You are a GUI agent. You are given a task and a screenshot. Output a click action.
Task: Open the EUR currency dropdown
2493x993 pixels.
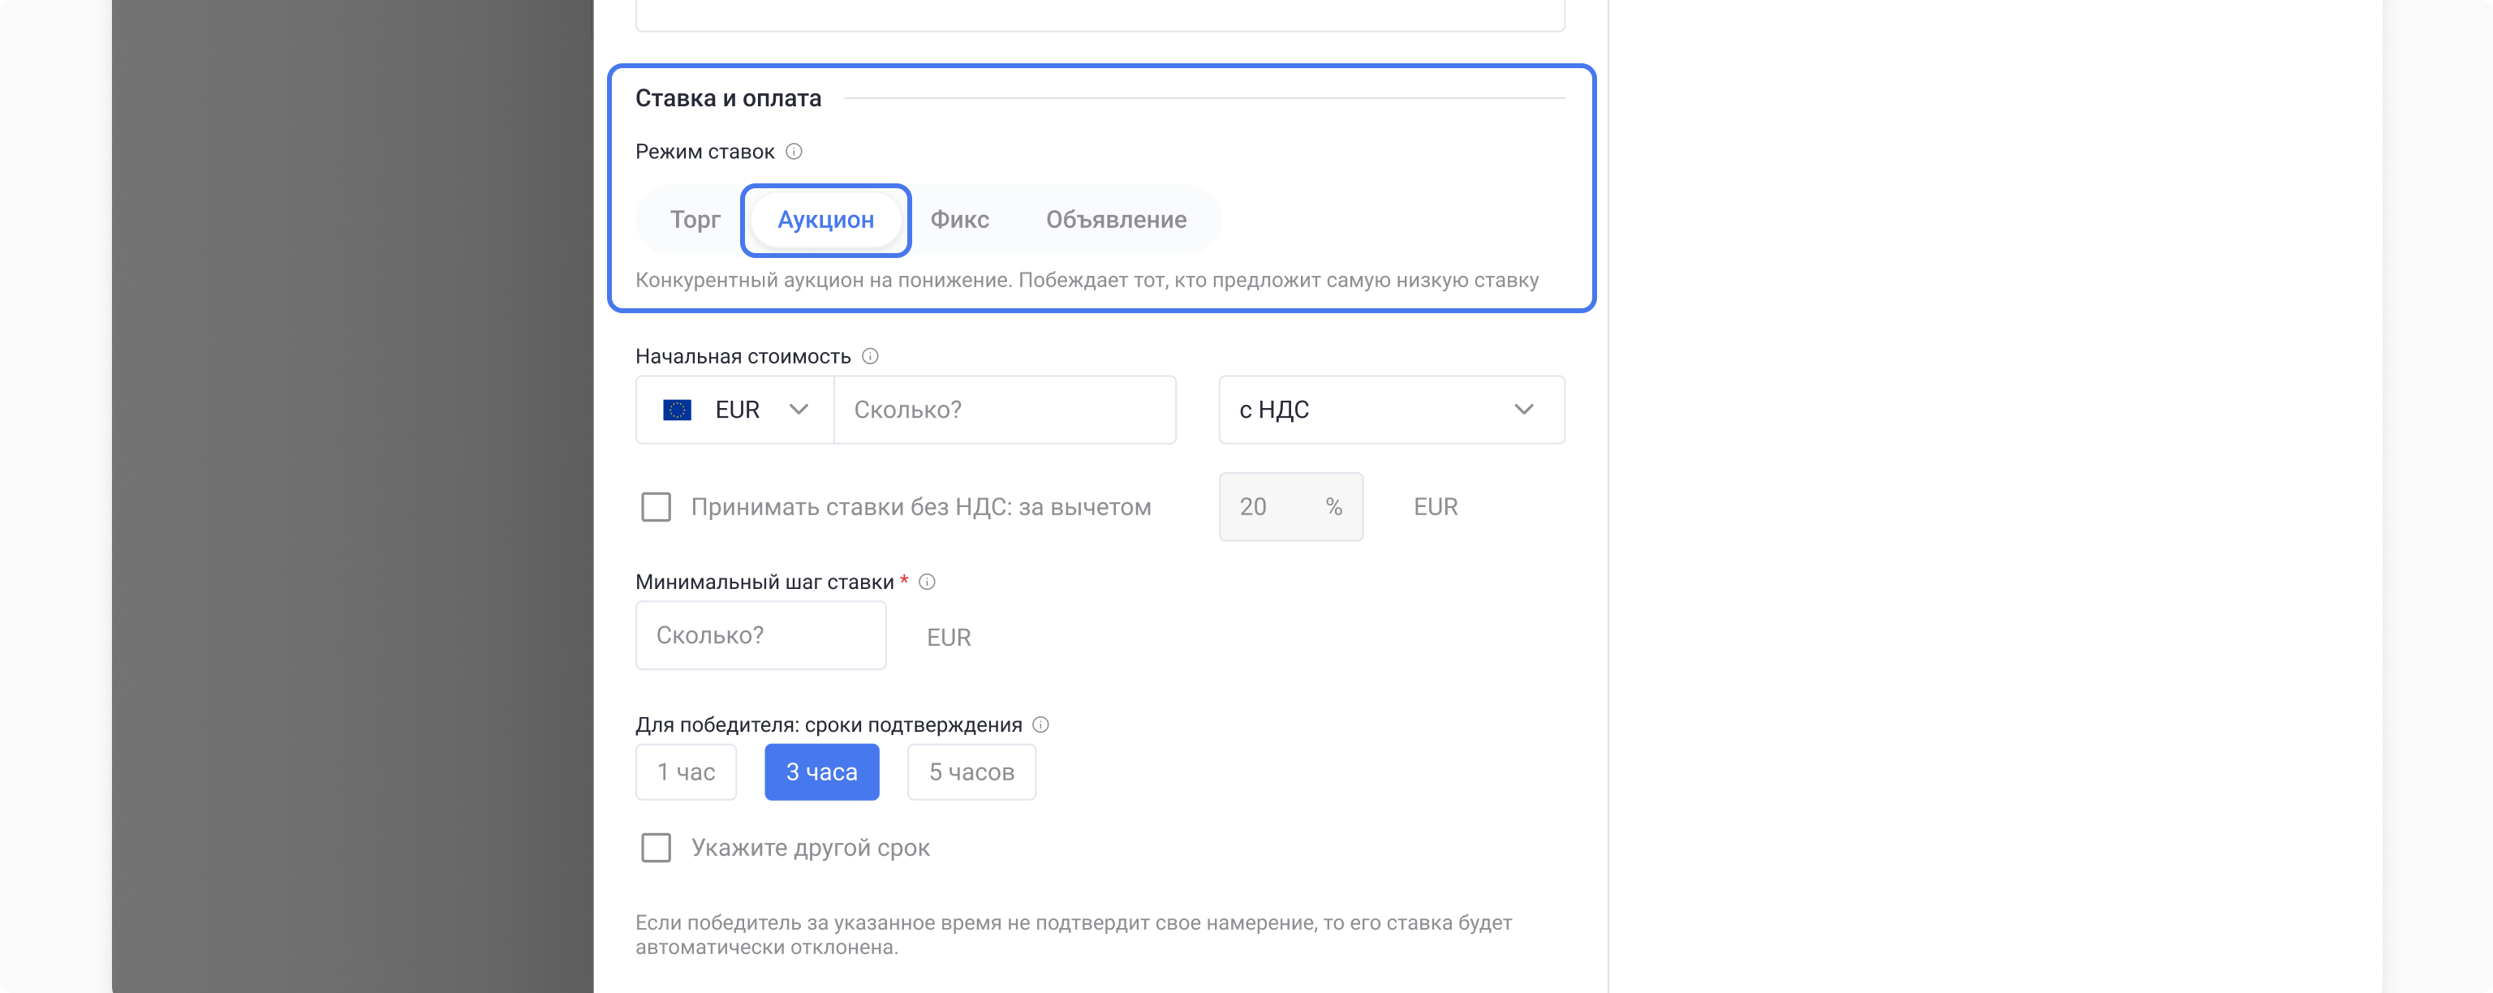coord(735,411)
